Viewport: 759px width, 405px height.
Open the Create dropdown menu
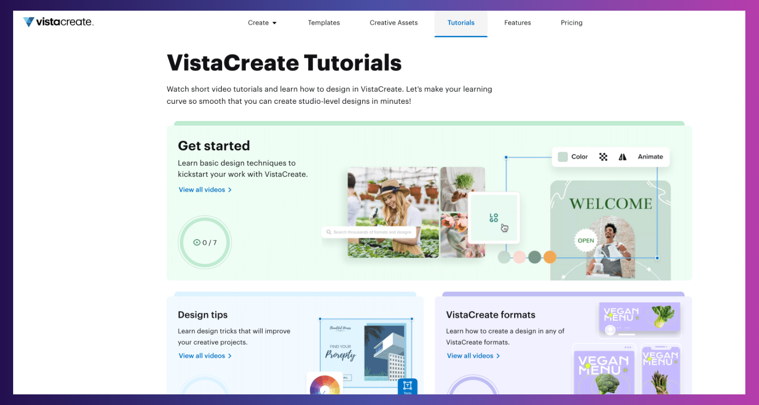click(262, 23)
